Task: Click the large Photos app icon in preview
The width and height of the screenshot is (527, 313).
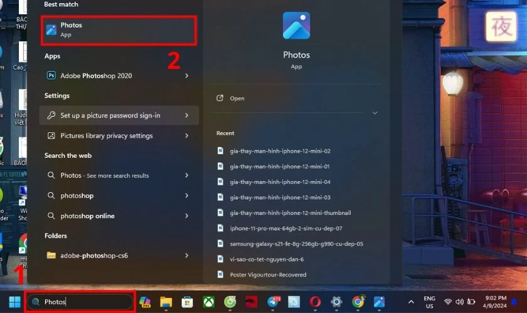Action: [296, 26]
